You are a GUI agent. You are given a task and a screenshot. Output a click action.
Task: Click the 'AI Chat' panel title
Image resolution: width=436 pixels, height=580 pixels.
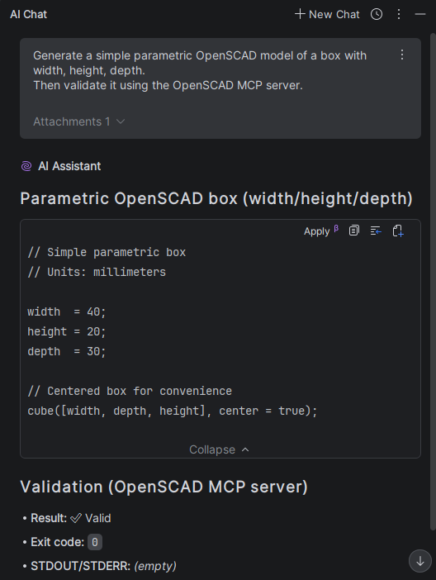[28, 14]
